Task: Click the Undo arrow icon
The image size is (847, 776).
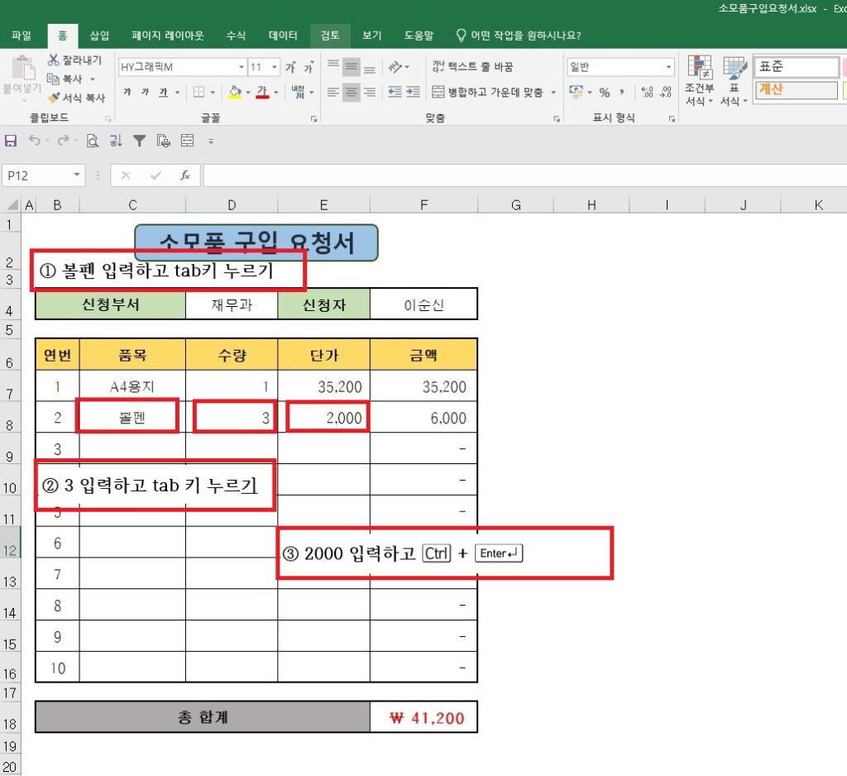Action: pos(34,141)
